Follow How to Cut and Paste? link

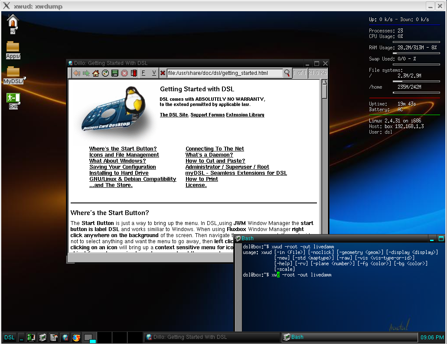[x=215, y=161]
